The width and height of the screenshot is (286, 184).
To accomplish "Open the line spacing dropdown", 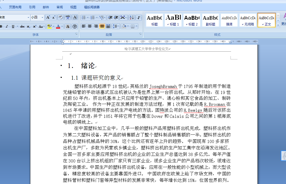I will pos(118,26).
